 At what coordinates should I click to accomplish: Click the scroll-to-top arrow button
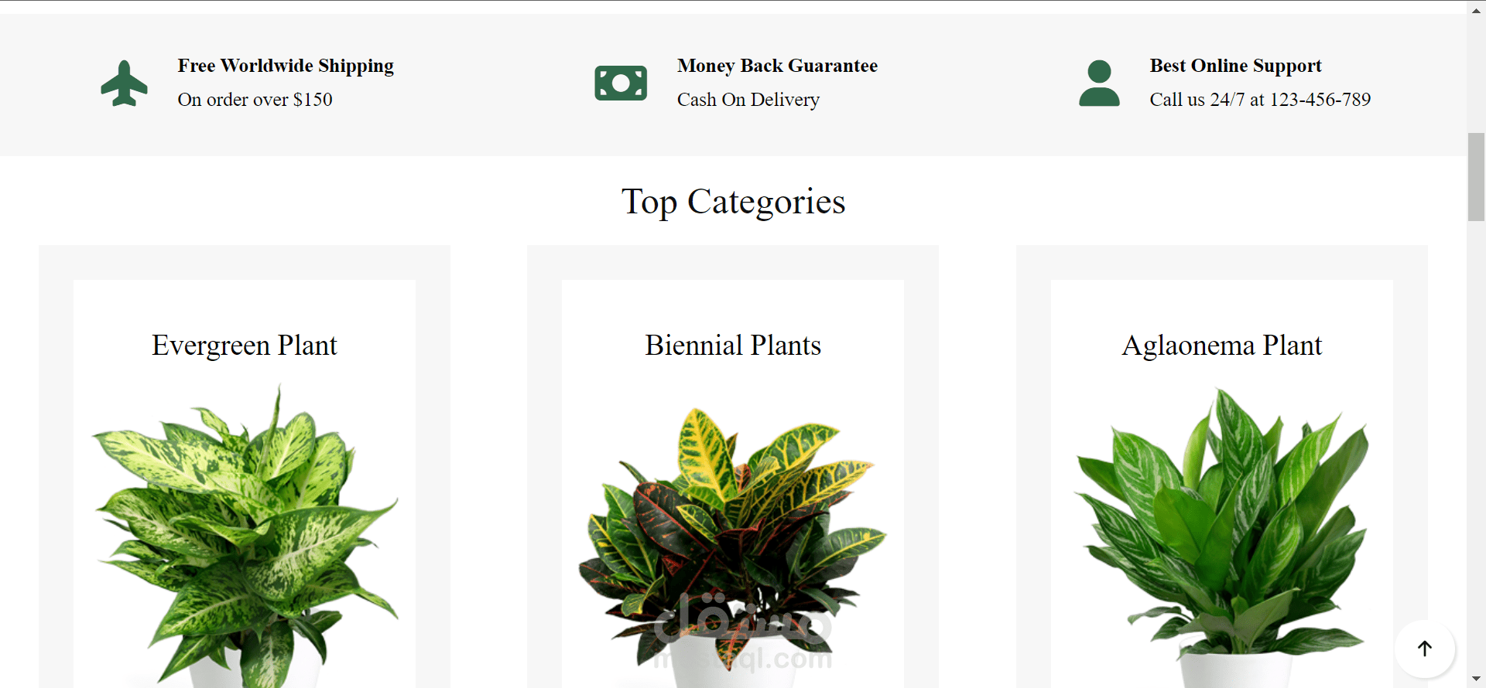coord(1425,649)
